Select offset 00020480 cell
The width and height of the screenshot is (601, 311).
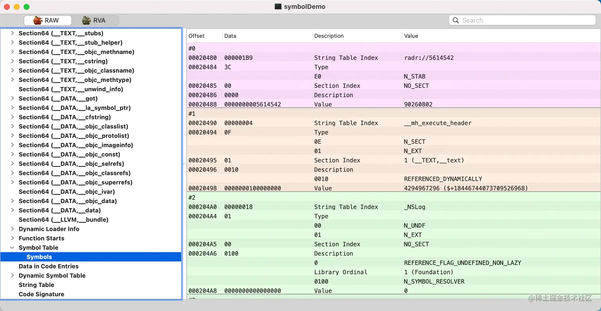point(203,58)
